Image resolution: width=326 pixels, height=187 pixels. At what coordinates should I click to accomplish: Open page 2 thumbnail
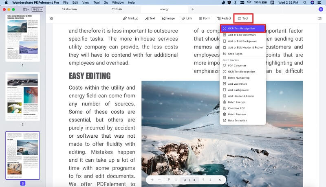pos(23,97)
